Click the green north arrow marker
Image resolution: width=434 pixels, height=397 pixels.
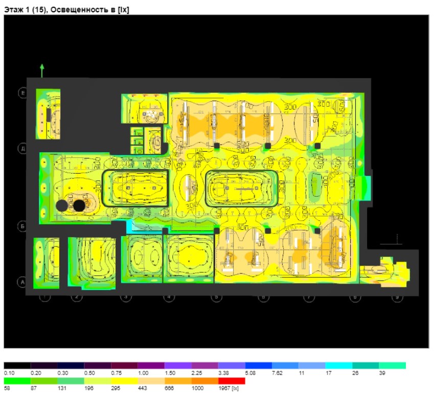coord(42,70)
